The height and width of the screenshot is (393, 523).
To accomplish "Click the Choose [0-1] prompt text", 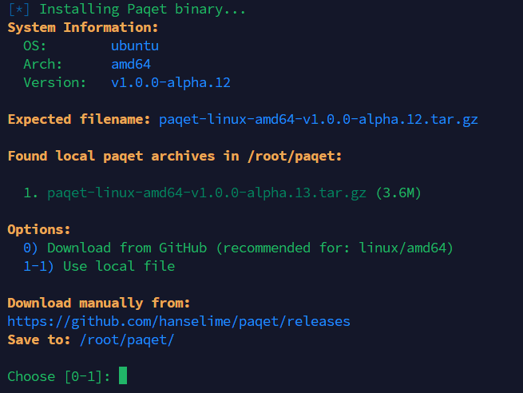I will (59, 377).
